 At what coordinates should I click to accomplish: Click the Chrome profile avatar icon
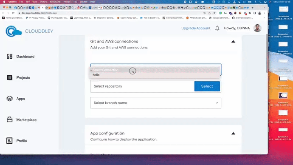[x=259, y=13]
